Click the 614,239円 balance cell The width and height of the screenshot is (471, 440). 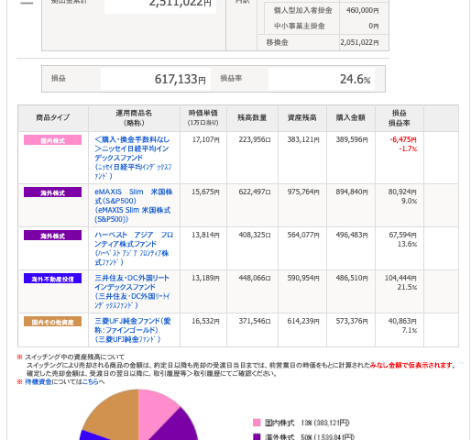303,321
